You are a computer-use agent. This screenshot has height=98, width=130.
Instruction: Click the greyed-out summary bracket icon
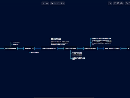55,3
